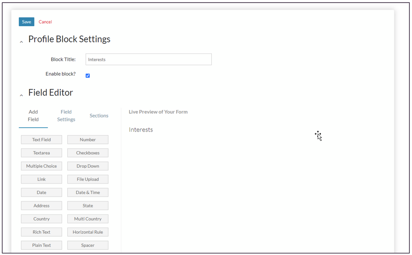The image size is (412, 255).
Task: Add a Number field
Action: point(88,140)
